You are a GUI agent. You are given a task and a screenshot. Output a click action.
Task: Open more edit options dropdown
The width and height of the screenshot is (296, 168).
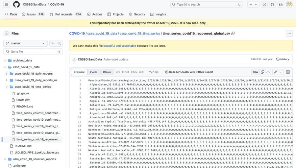click(281, 72)
